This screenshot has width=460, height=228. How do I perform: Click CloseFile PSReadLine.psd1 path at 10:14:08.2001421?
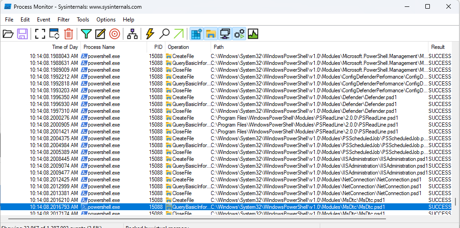pyautogui.click(x=305, y=132)
